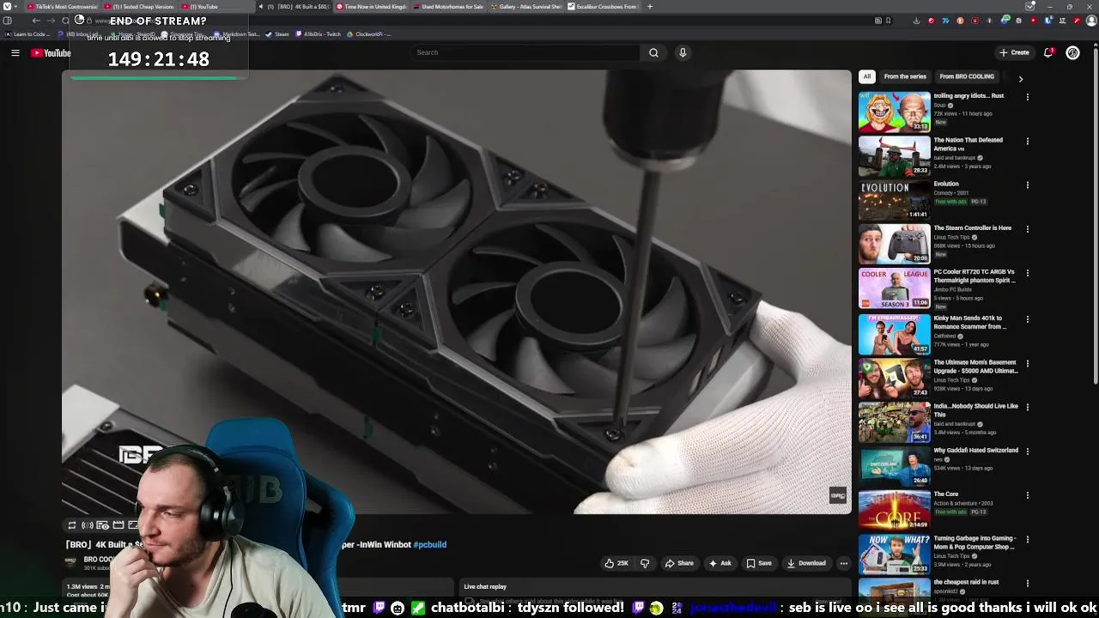Open the #pcbuild hashtag link
The height and width of the screenshot is (618, 1099).
coord(429,544)
